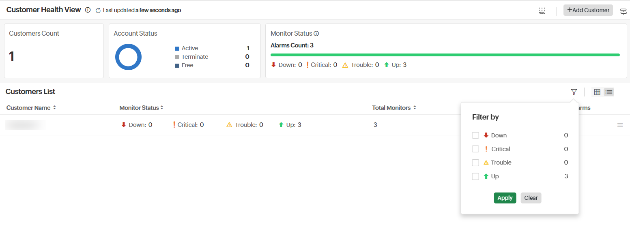Check the Critical filter checkbox
Screen dimensions: 630x229
[475, 149]
